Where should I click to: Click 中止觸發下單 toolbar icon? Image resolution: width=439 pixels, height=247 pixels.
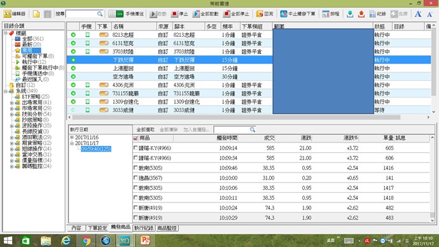pyautogui.click(x=284, y=14)
